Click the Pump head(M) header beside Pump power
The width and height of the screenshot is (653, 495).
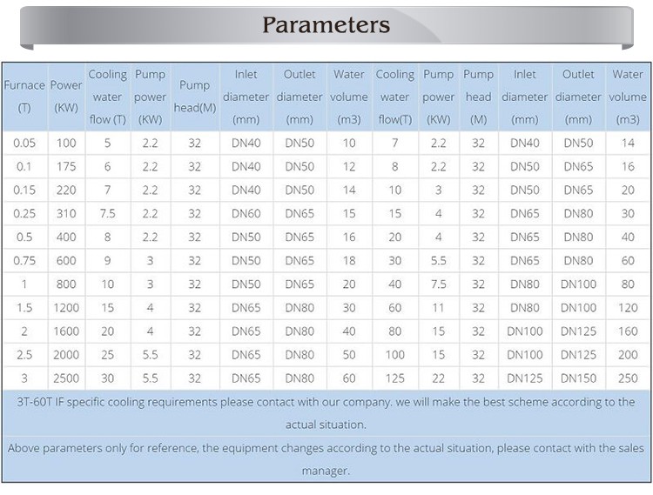tap(194, 97)
